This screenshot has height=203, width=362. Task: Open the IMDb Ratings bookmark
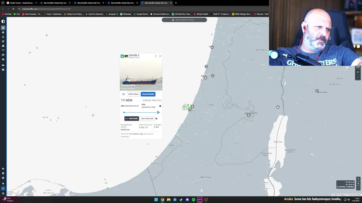(x=241, y=14)
